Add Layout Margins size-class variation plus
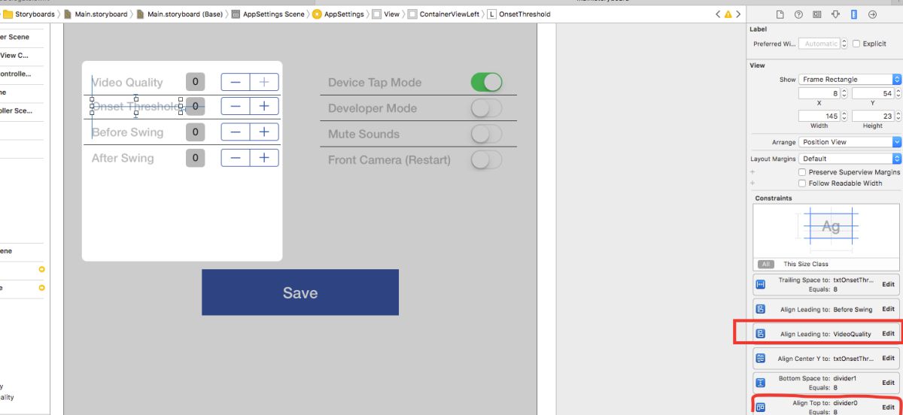This screenshot has height=415, width=903. (x=752, y=172)
